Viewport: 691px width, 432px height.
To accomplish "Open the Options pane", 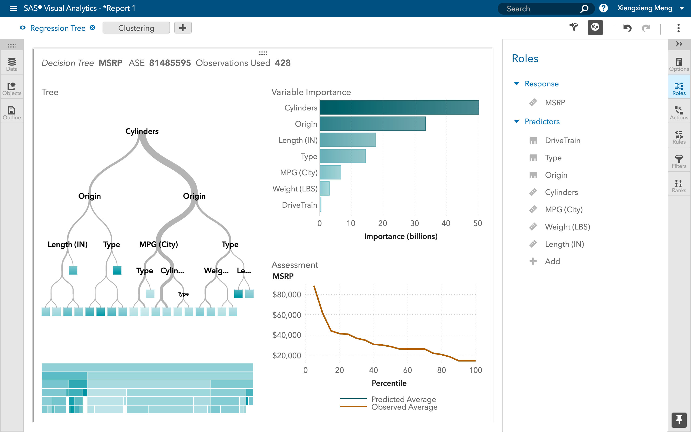I will pyautogui.click(x=679, y=63).
